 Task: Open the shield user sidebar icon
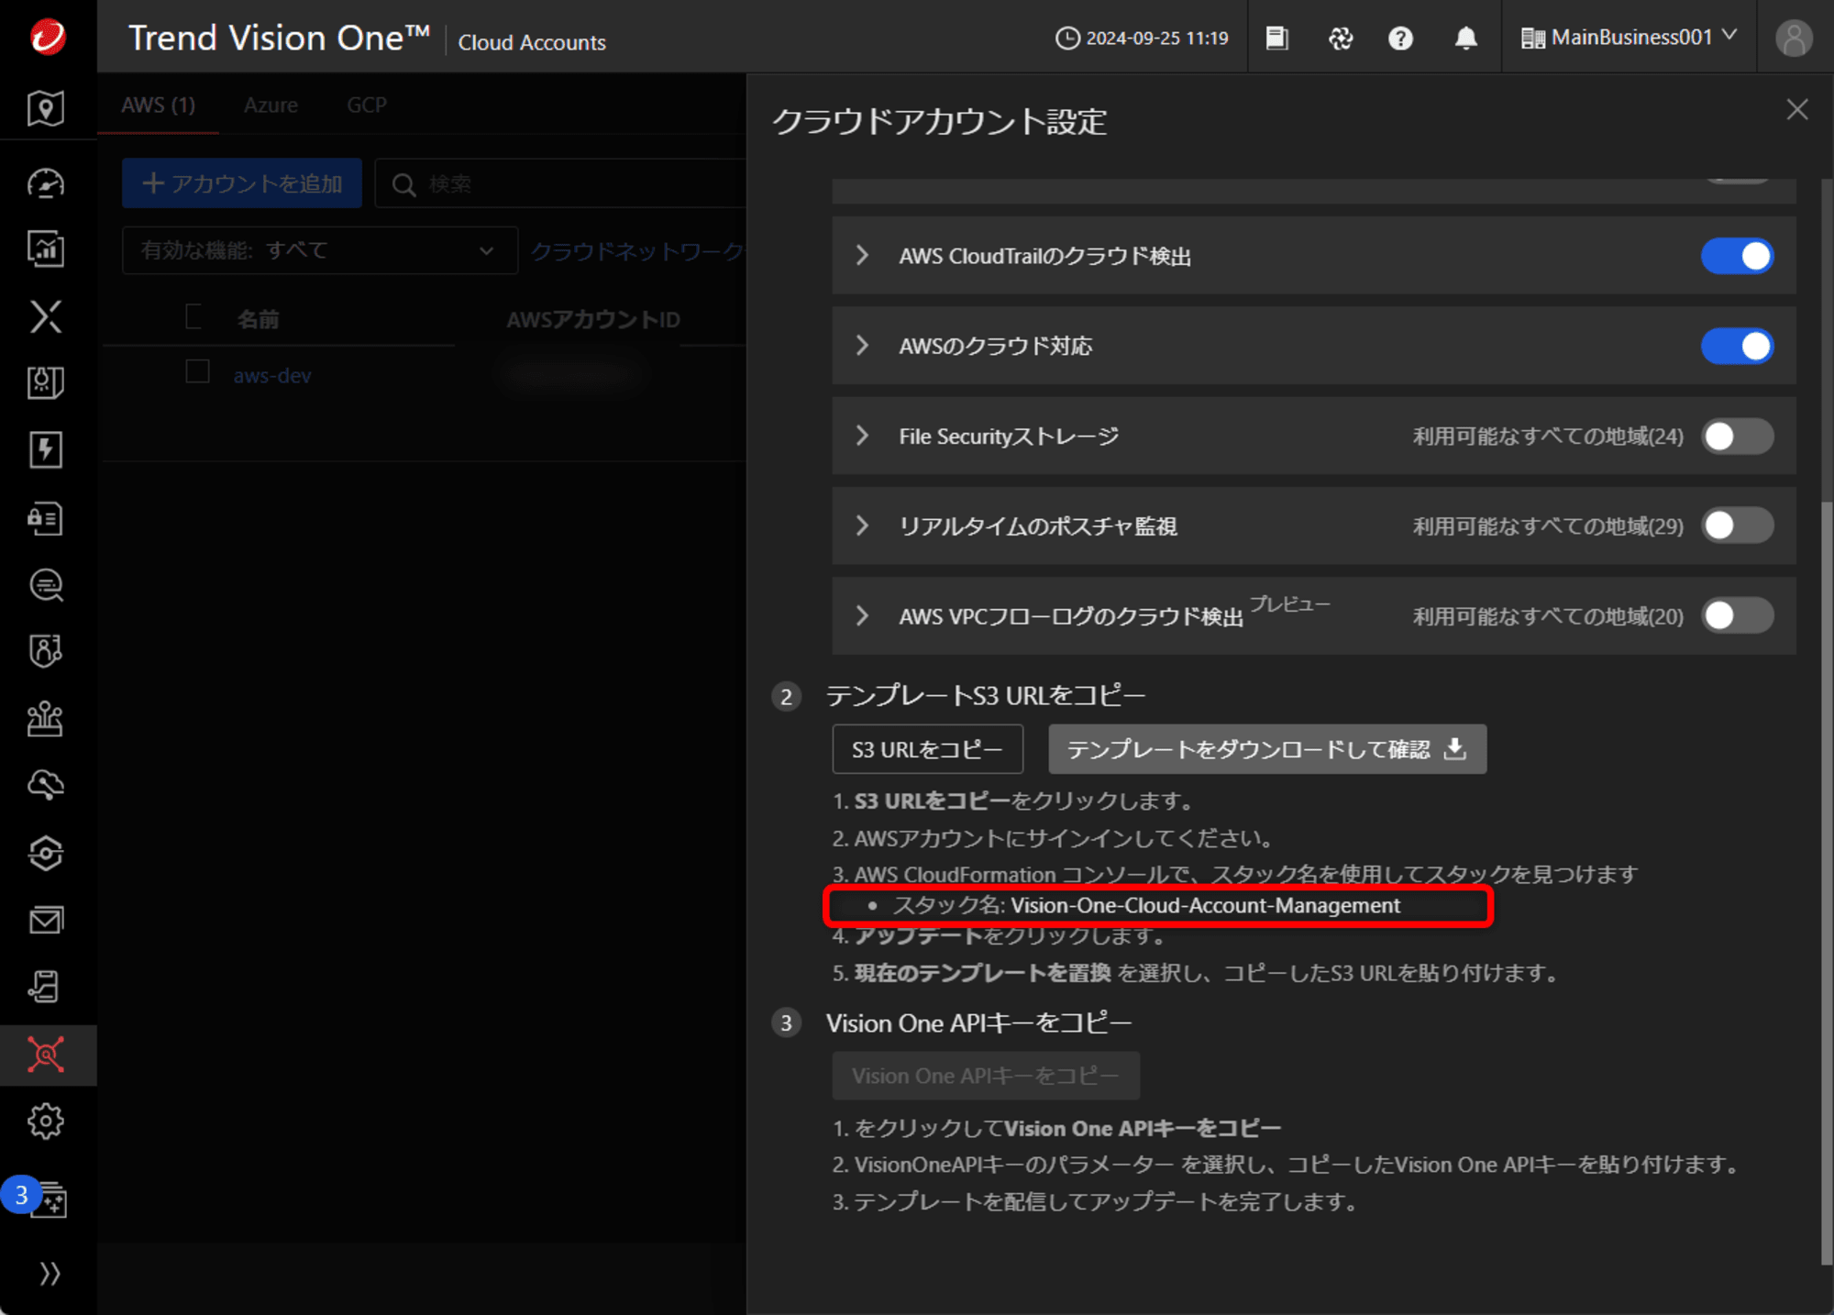tap(46, 651)
